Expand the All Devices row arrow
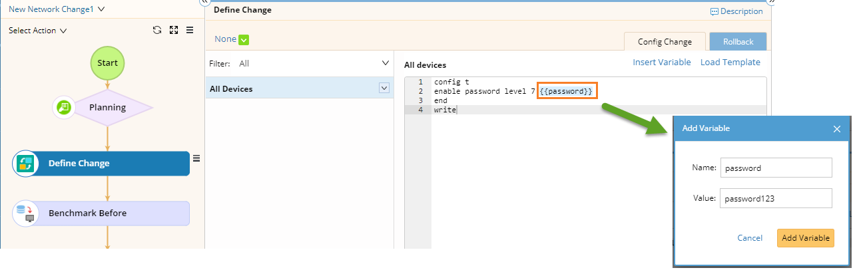The image size is (853, 270). [384, 88]
